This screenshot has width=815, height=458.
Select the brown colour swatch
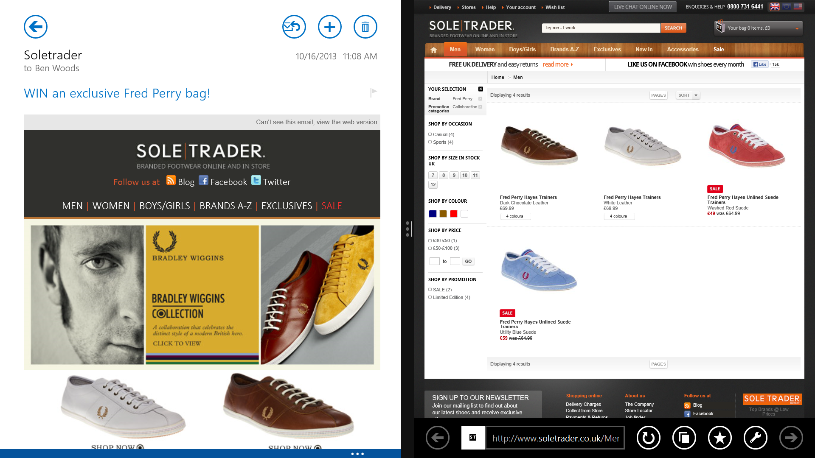(443, 214)
